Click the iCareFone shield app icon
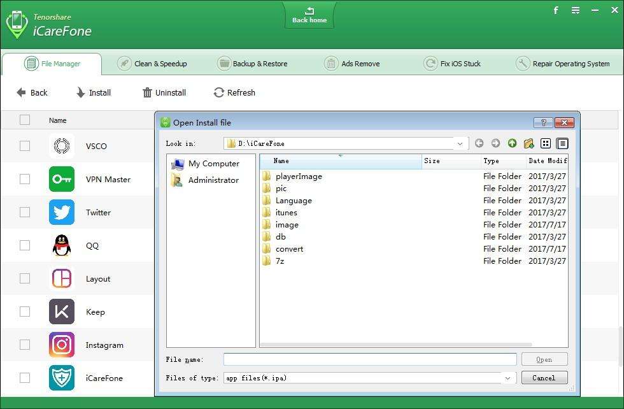This screenshot has width=624, height=409. tap(62, 378)
